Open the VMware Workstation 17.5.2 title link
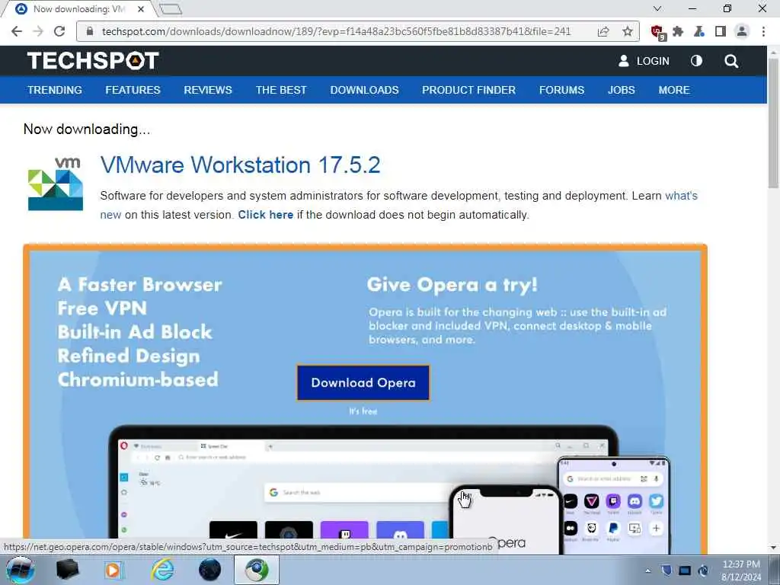Viewport: 780px width, 585px height. coord(240,165)
